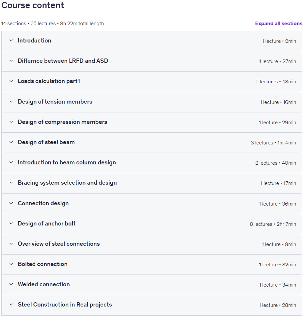The width and height of the screenshot is (303, 316).
Task: Expand the Introduction section chevron
Action: click(x=11, y=41)
